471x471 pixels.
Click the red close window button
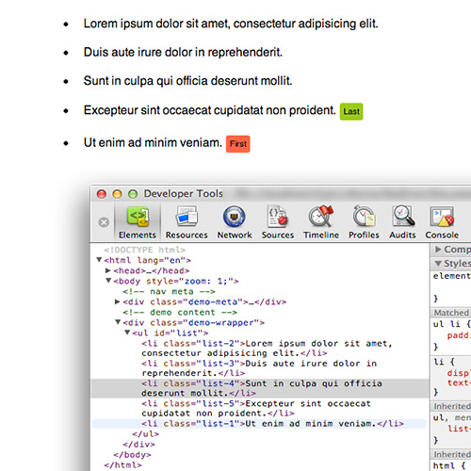[x=102, y=194]
